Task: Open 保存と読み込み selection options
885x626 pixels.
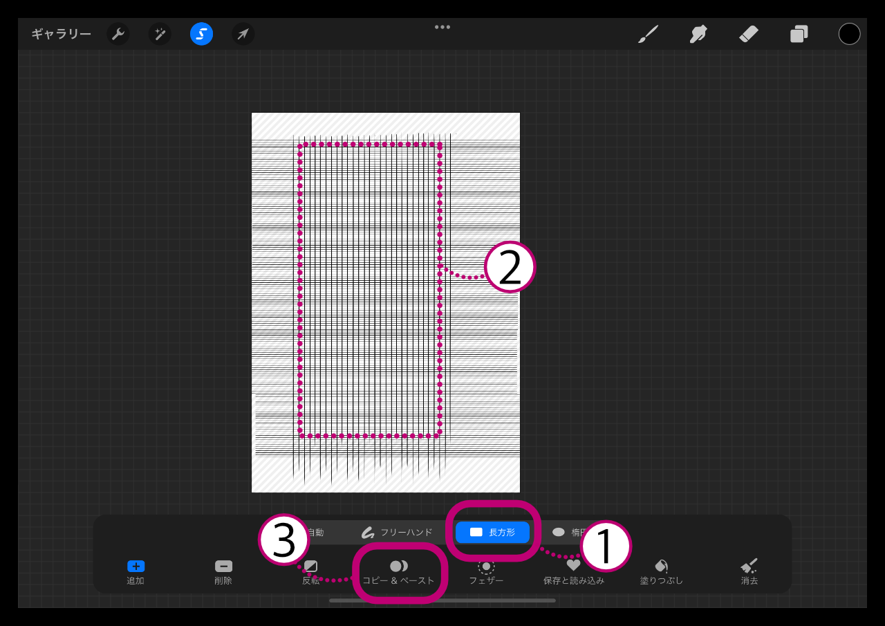Action: coord(574,572)
